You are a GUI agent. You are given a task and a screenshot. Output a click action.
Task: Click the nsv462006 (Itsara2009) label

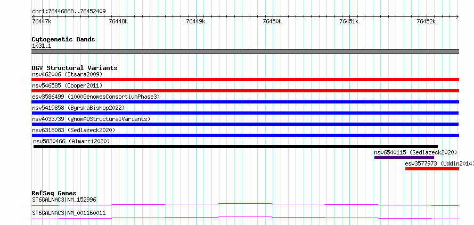67,74
